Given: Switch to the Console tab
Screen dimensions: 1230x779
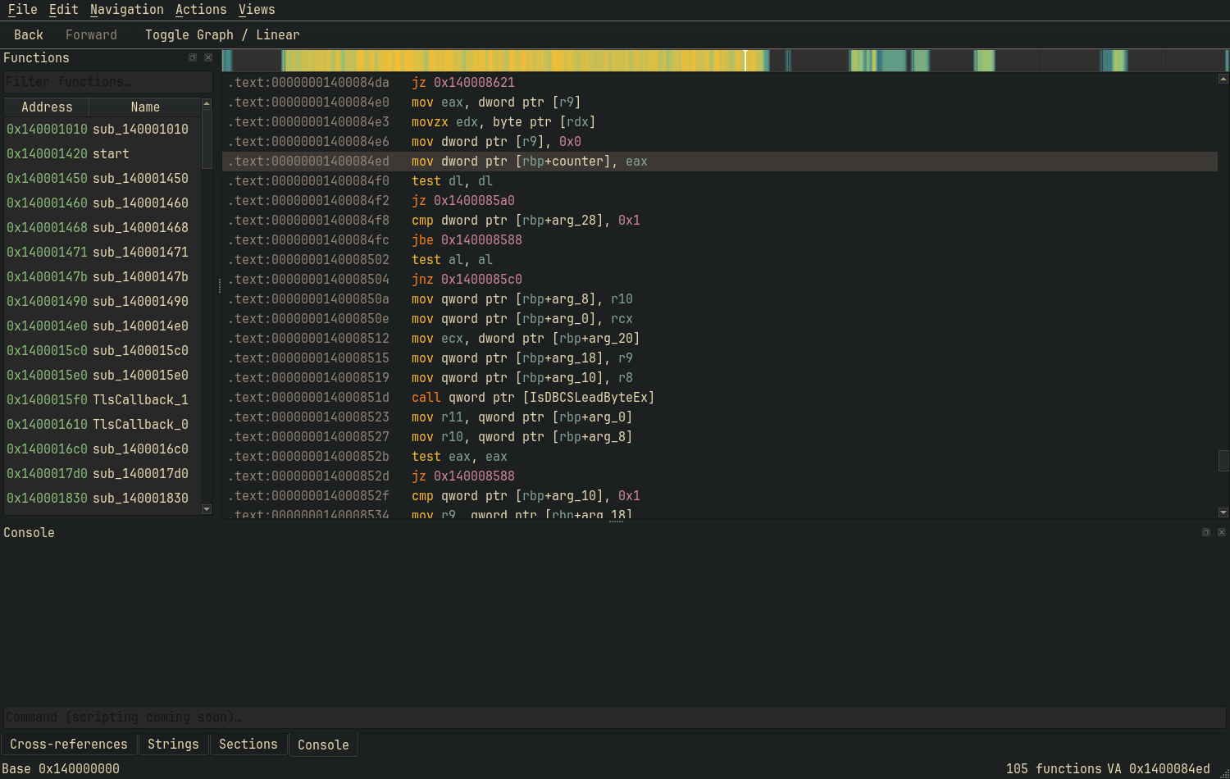Looking at the screenshot, I should [x=323, y=745].
